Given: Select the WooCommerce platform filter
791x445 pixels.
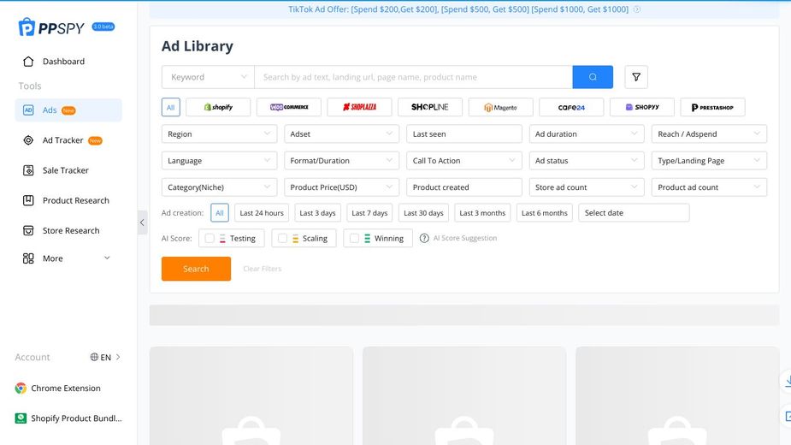Looking at the screenshot, I should (289, 107).
